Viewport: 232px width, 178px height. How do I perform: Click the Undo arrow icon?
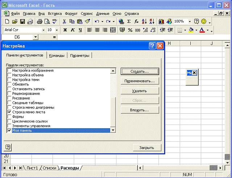[97, 22]
